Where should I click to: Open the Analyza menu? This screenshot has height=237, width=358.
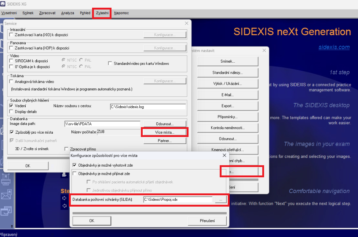(x=67, y=13)
